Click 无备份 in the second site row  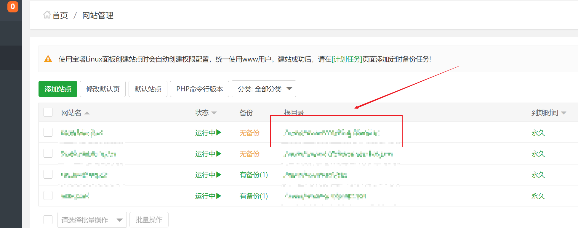[x=249, y=154]
